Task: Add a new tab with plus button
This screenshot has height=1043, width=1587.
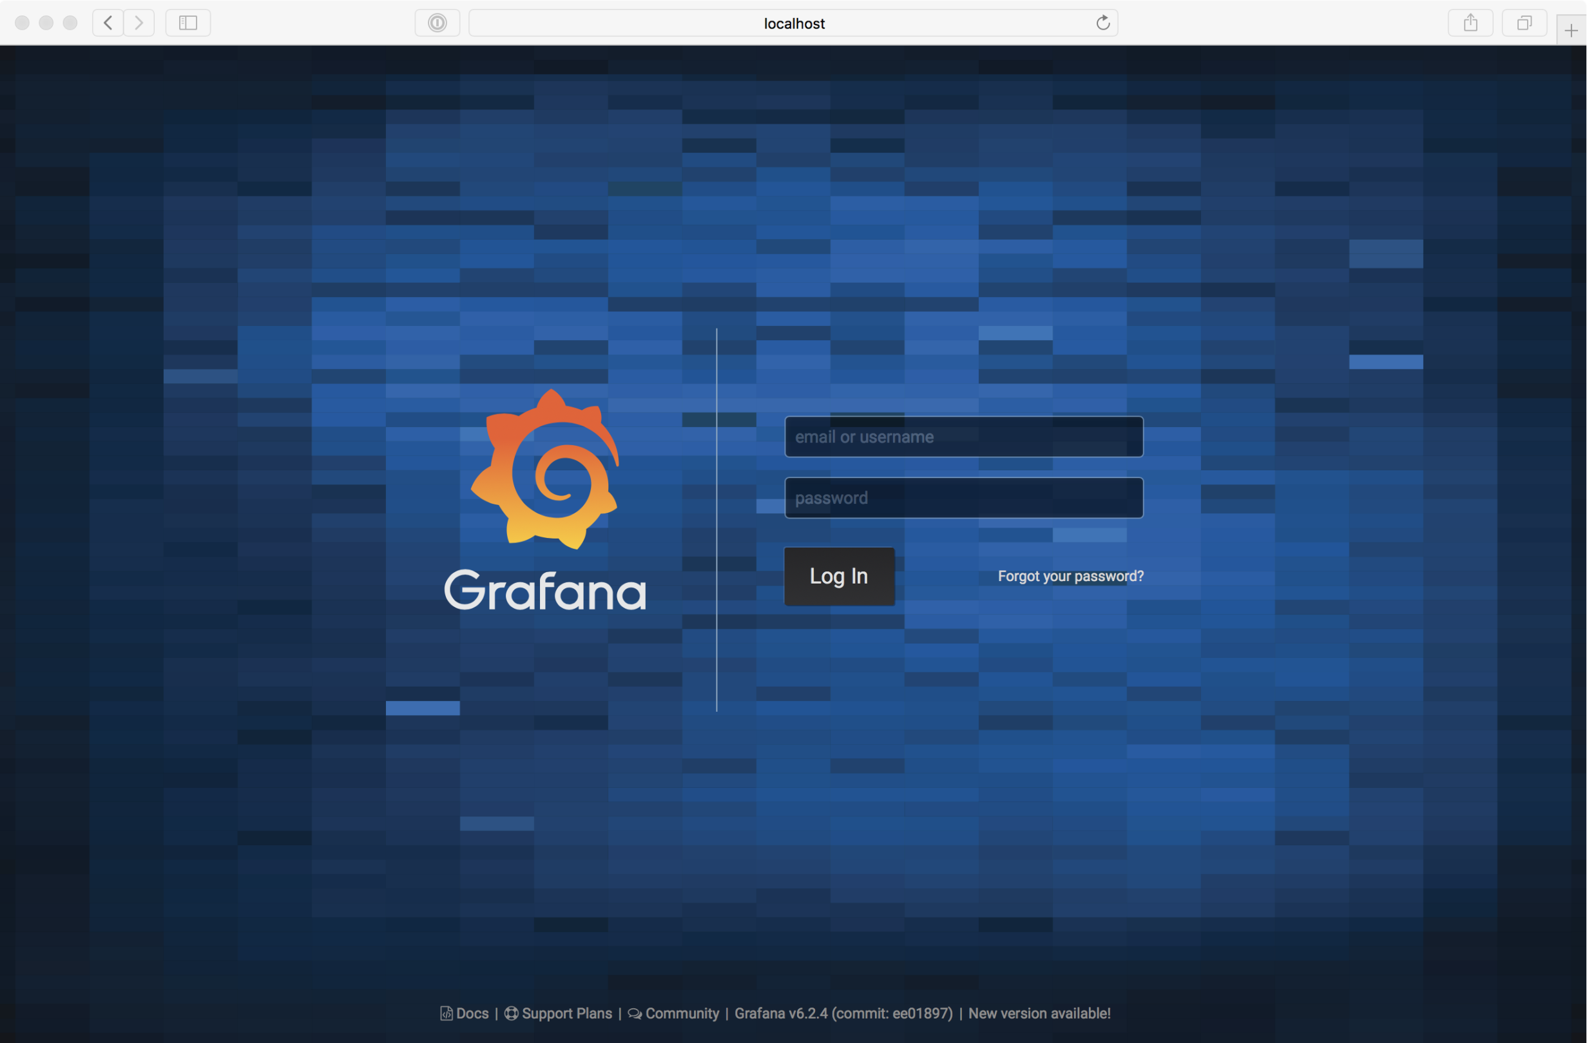Action: point(1571,31)
